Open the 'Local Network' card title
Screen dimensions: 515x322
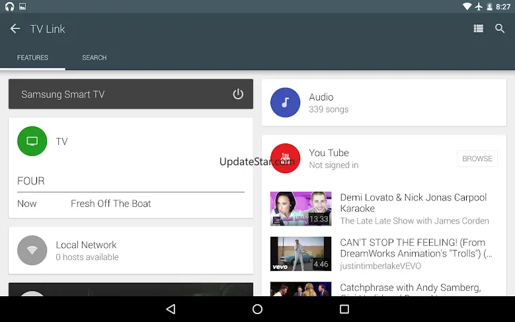click(86, 245)
